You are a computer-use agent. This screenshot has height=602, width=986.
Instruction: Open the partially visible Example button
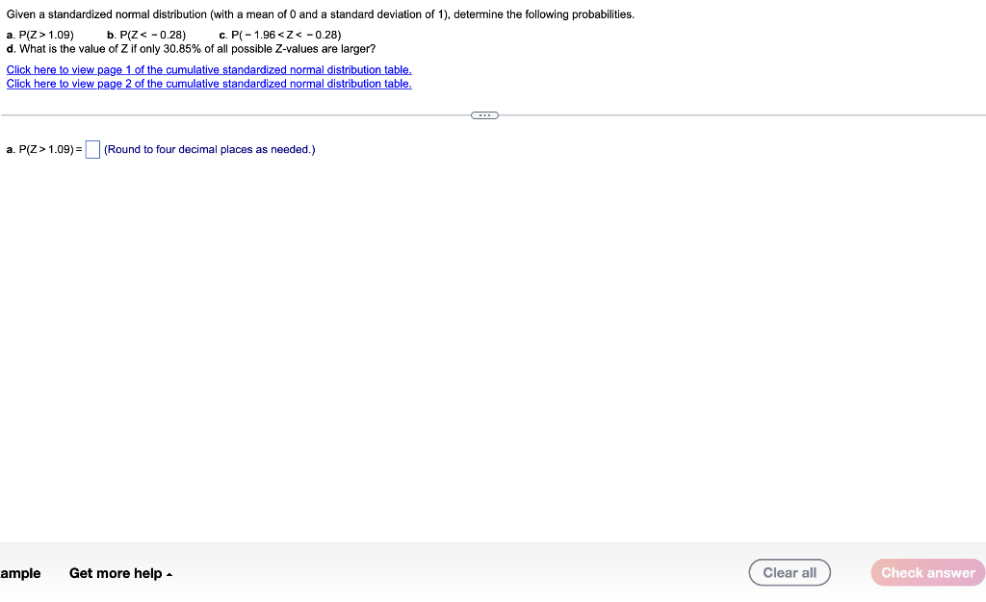coord(20,573)
